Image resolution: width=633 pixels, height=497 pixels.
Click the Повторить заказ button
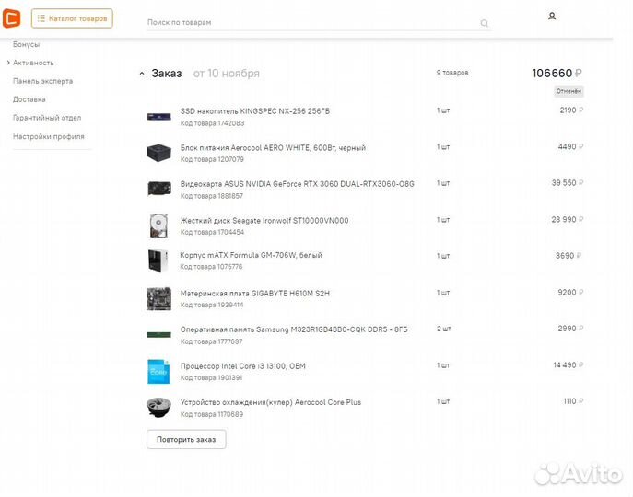click(x=186, y=439)
